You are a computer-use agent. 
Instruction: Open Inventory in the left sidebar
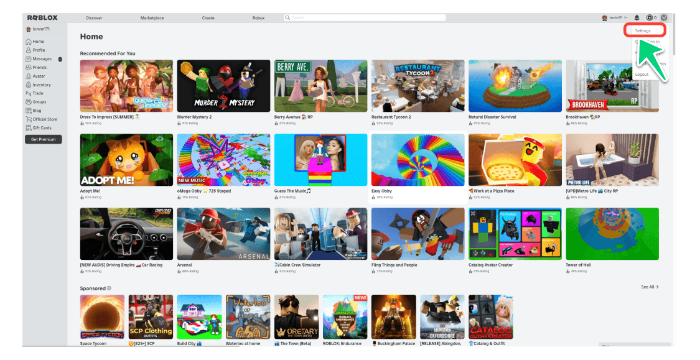pos(42,85)
